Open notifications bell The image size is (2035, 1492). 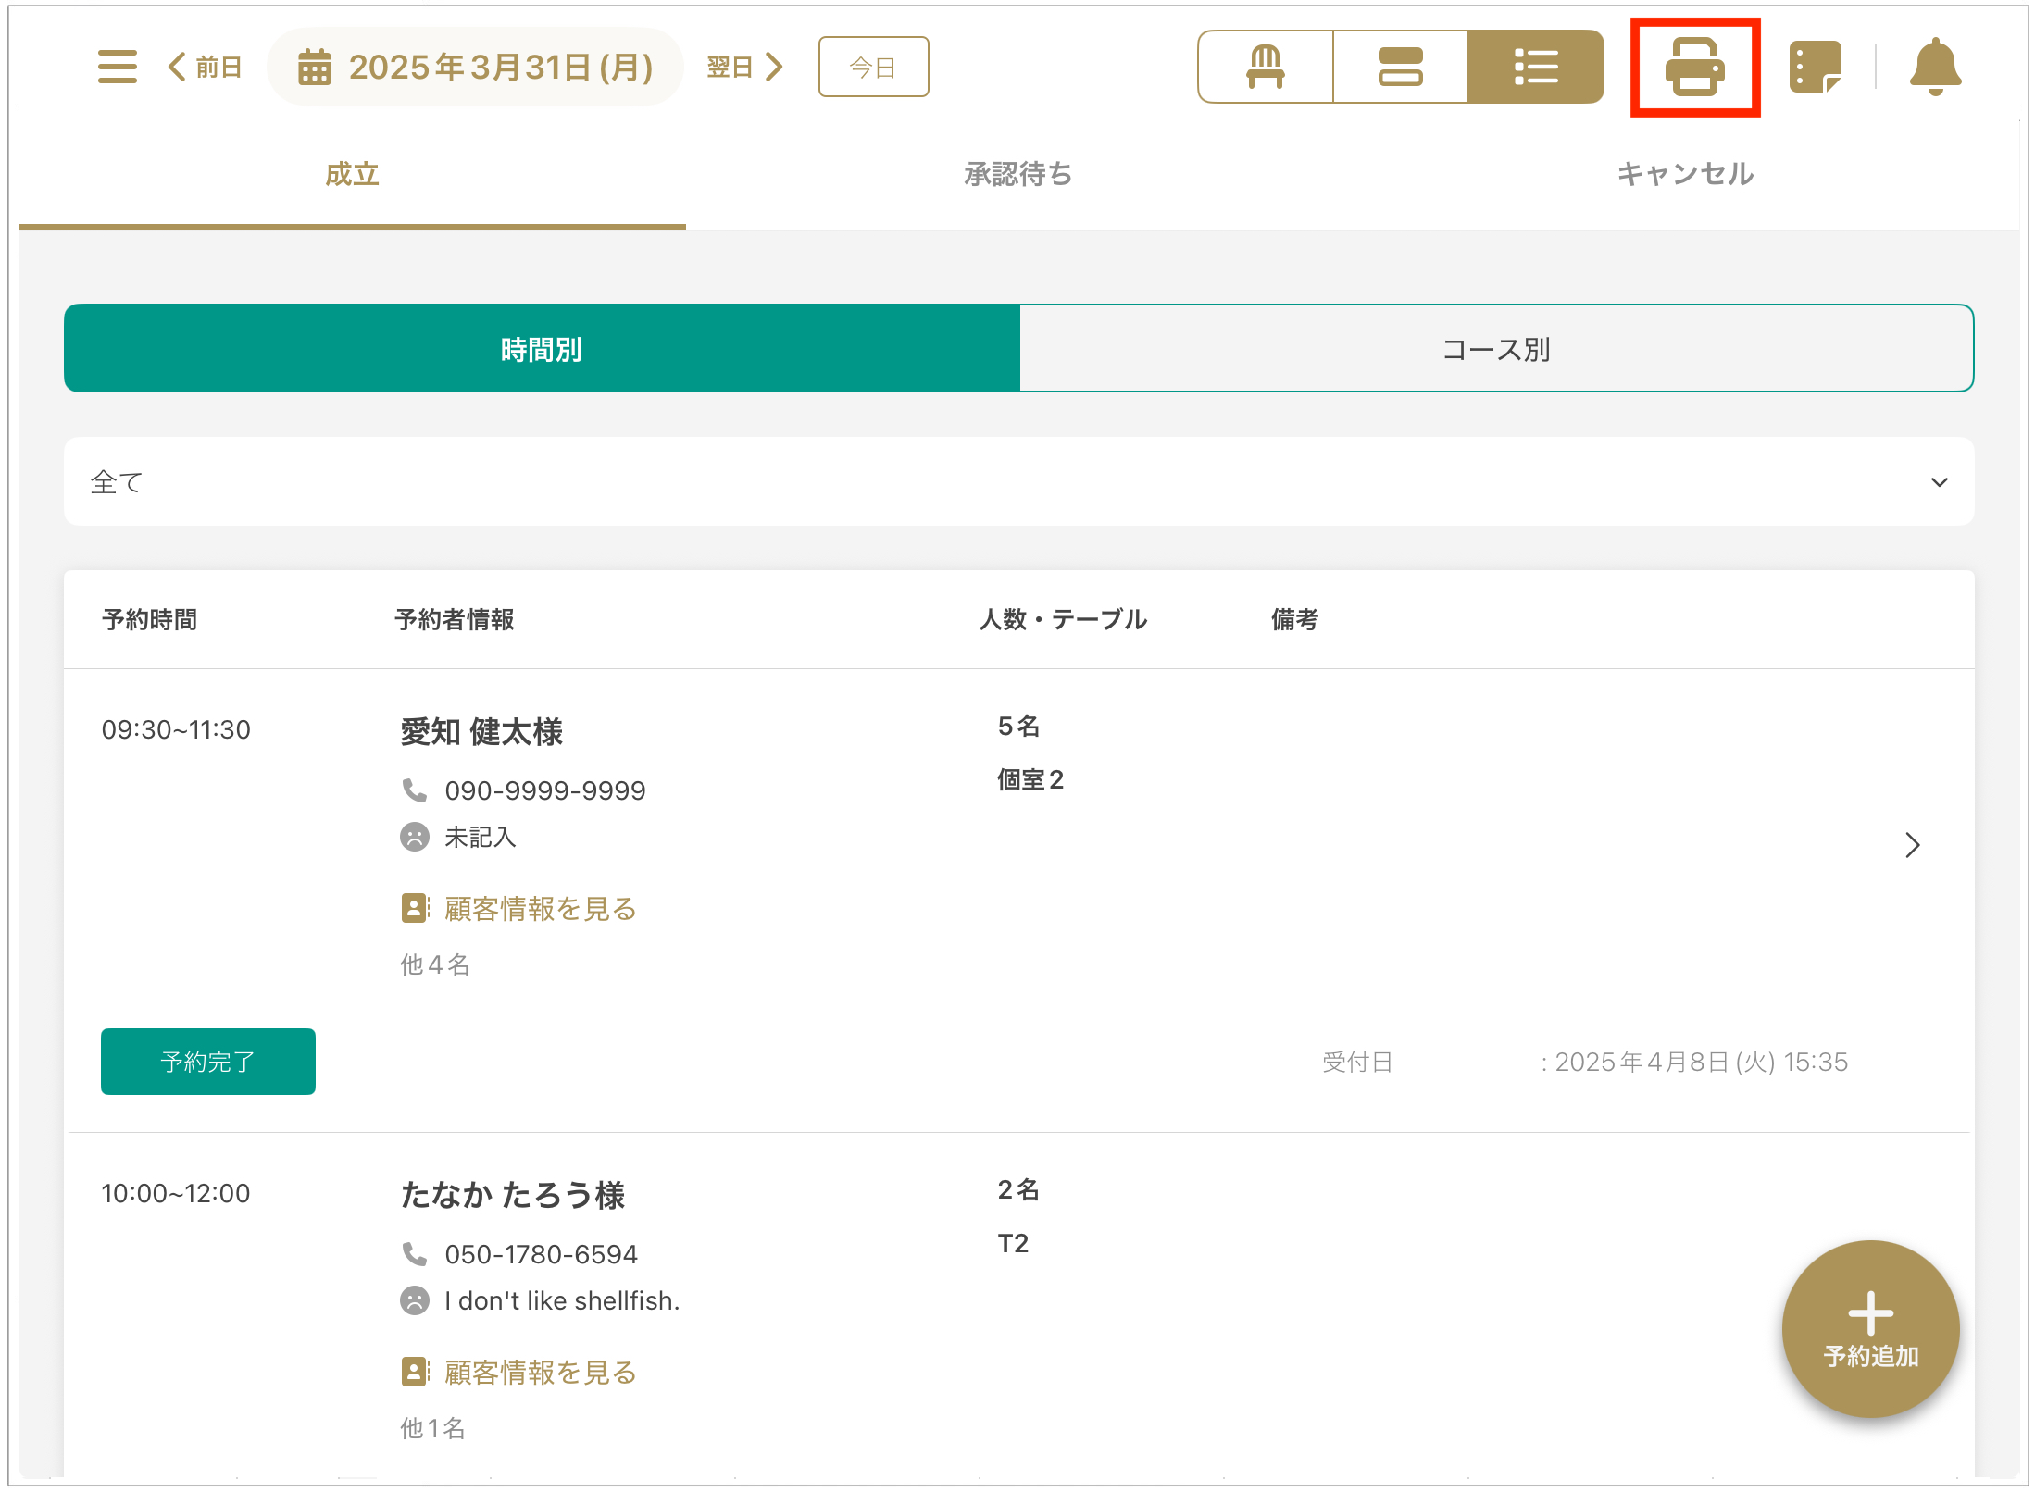[x=1935, y=67]
